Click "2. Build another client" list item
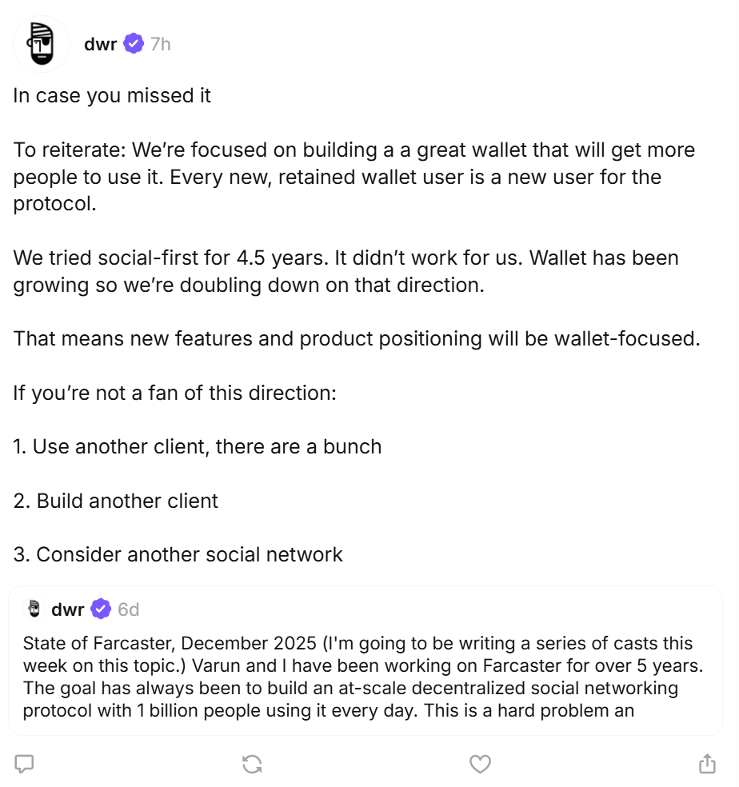This screenshot has width=739, height=787. pos(115,501)
